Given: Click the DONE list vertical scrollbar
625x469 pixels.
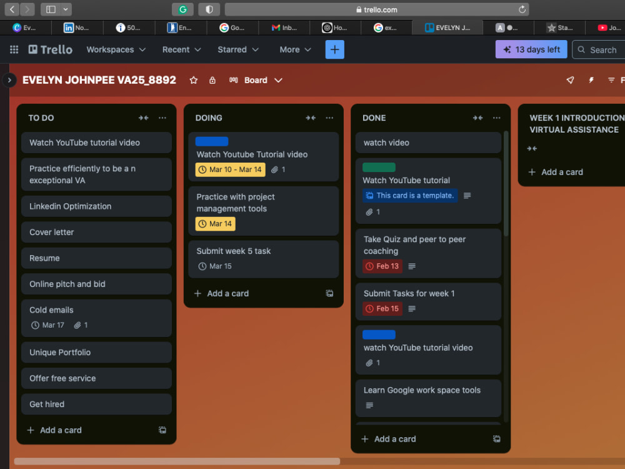Looking at the screenshot, I should 506,183.
